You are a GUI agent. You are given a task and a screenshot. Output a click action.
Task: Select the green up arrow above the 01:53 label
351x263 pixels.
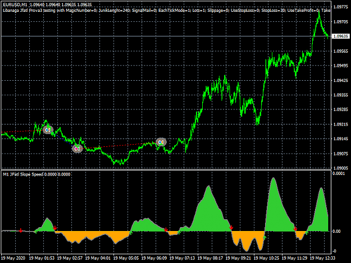(x=35, y=232)
